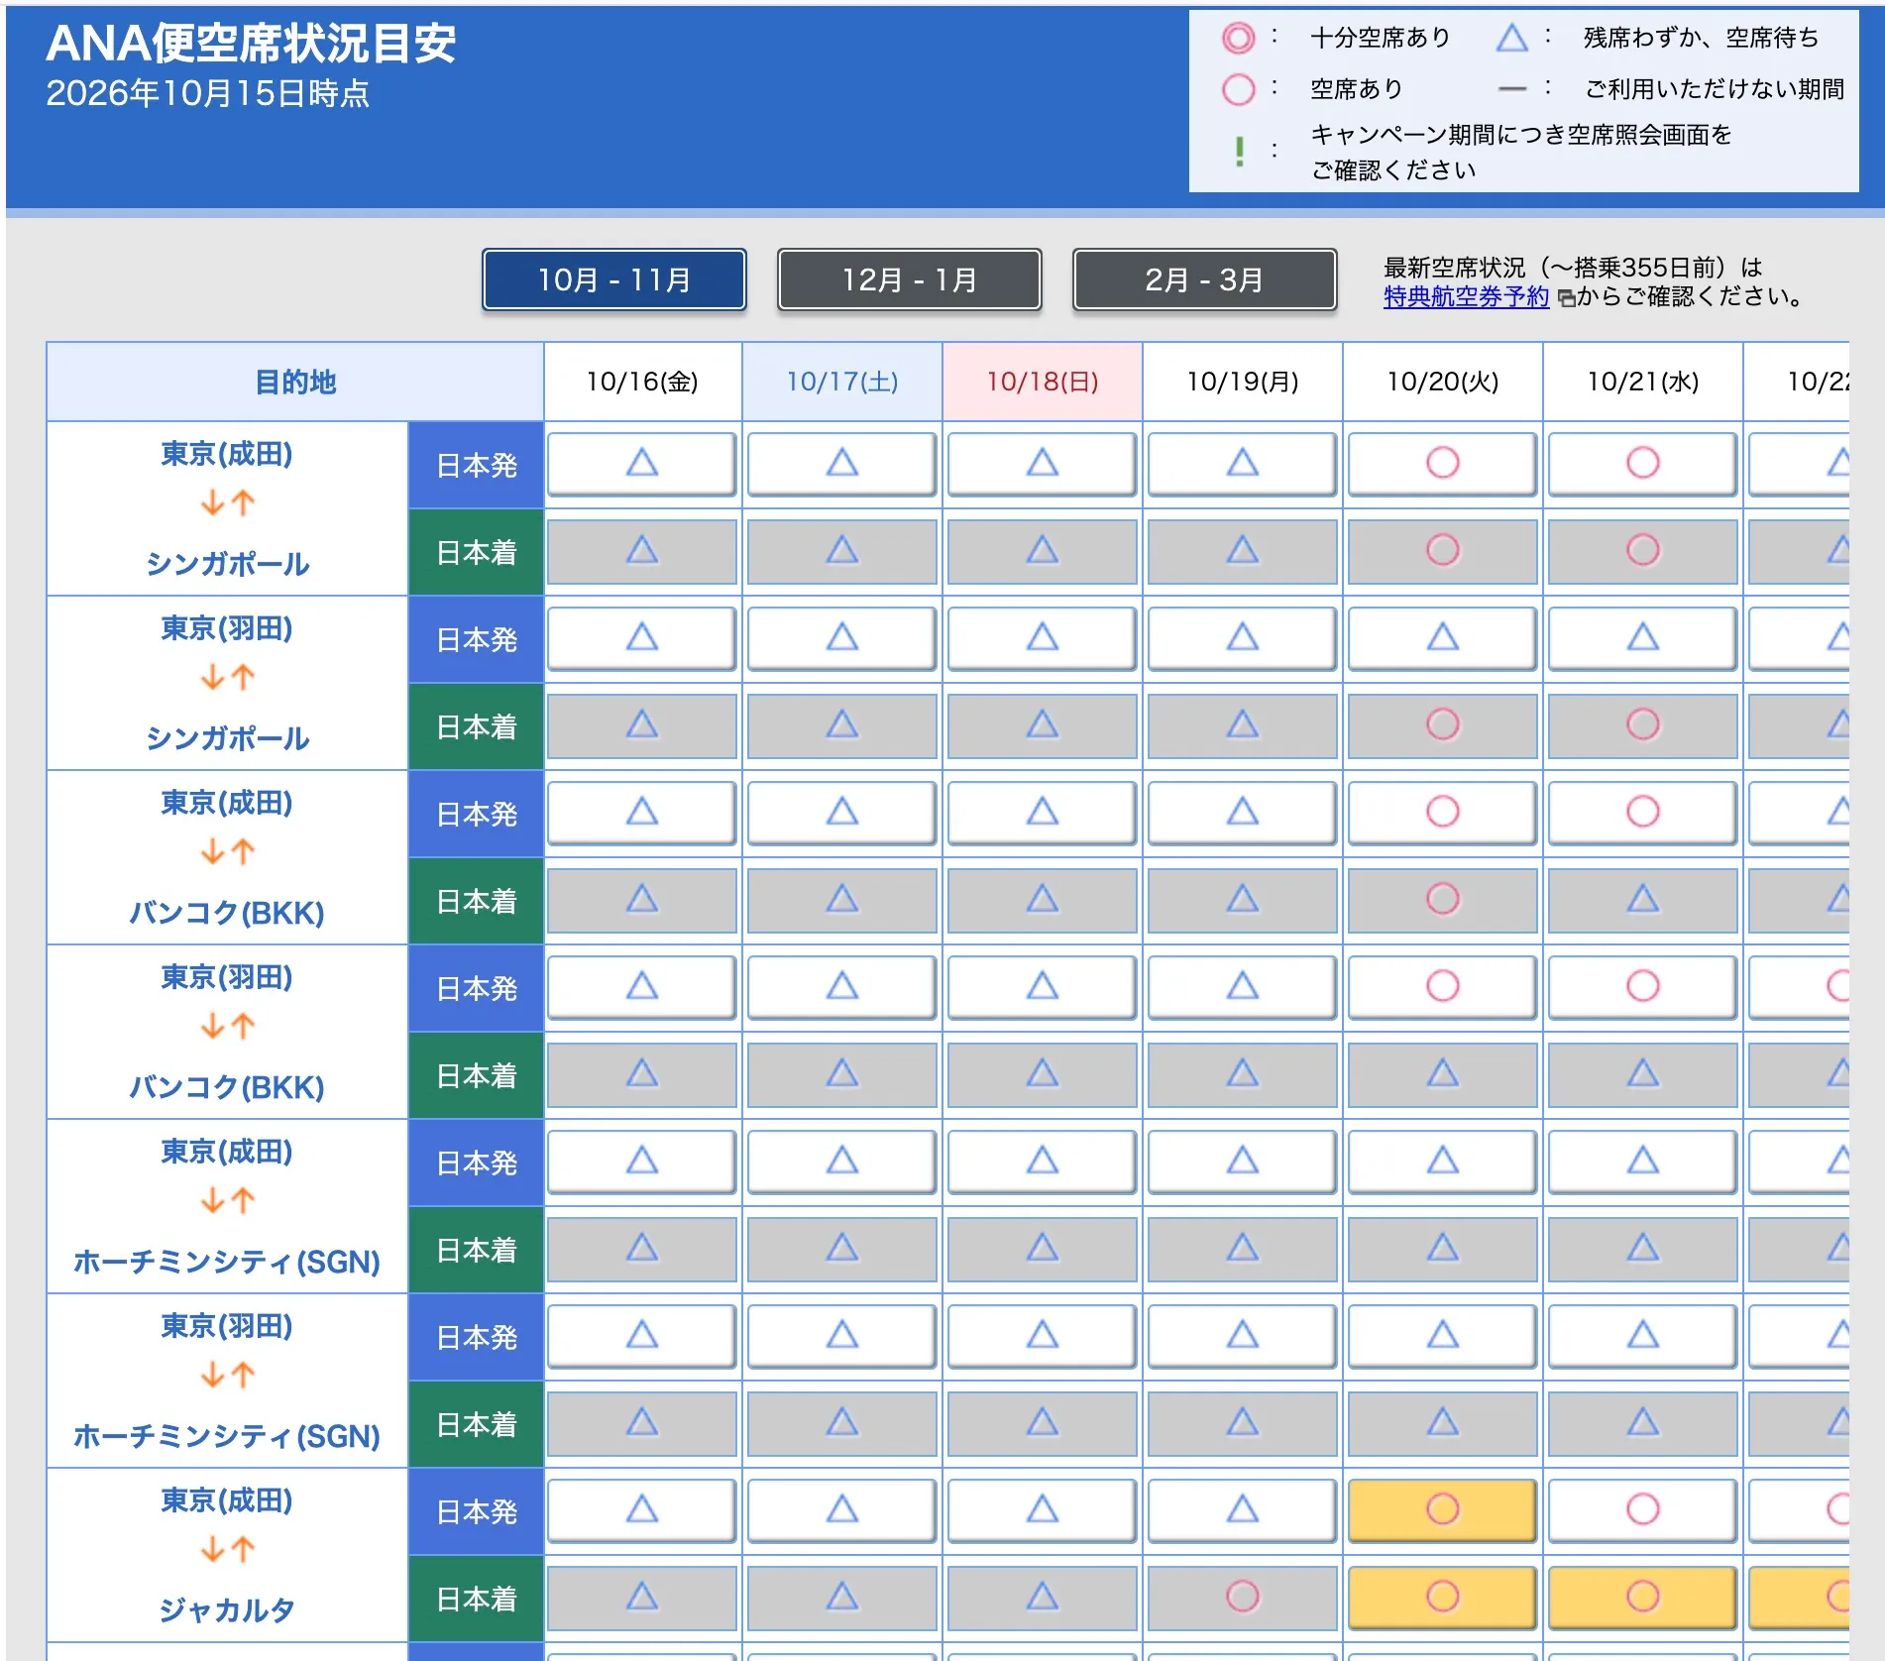The width and height of the screenshot is (1885, 1661).
Task: Click the 10/17(土) date header
Action: [x=842, y=382]
